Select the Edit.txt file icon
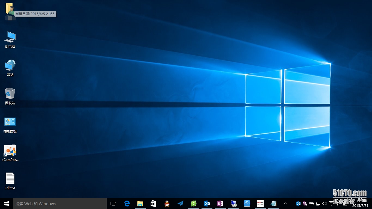The image size is (372, 209). click(10, 181)
